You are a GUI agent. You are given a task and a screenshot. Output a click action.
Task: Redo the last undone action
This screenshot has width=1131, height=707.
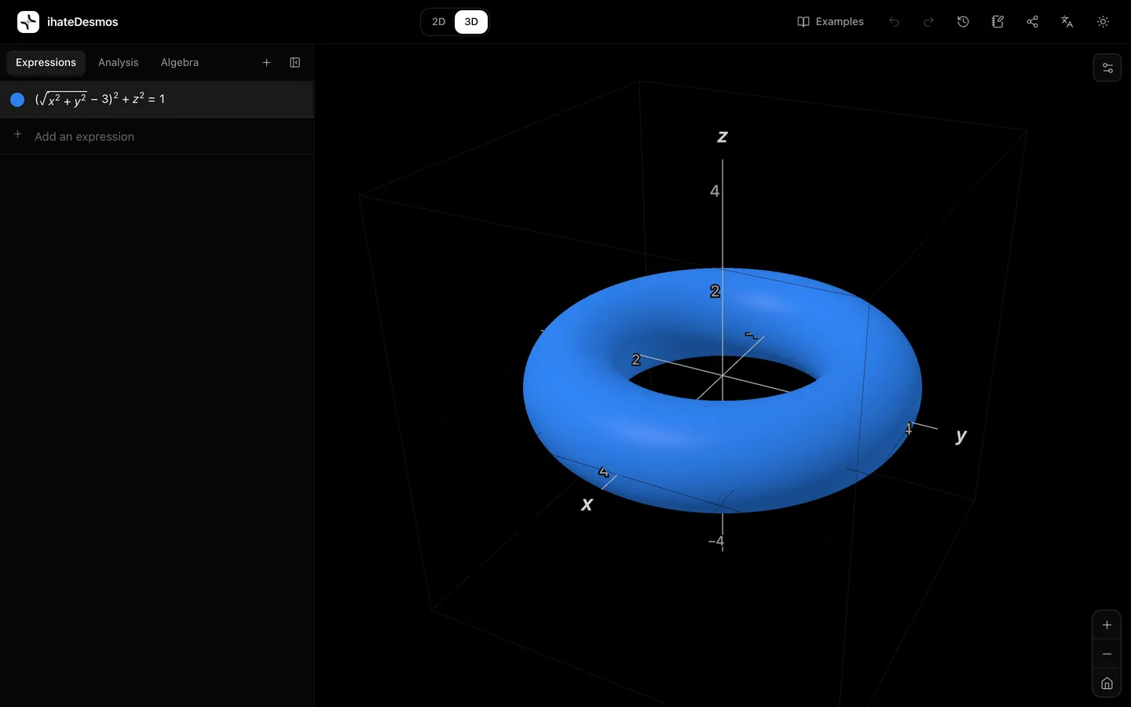(x=928, y=22)
